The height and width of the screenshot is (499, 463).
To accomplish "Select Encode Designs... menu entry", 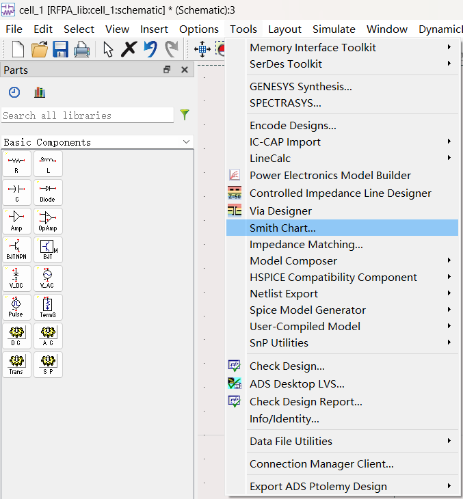I will pyautogui.click(x=343, y=126).
